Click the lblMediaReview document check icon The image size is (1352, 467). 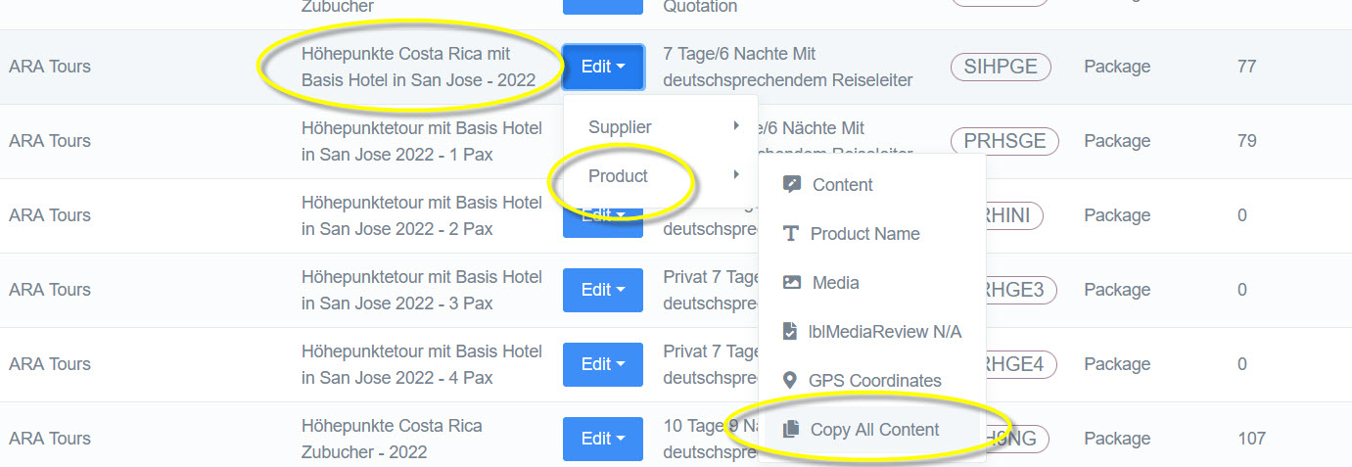coord(791,332)
